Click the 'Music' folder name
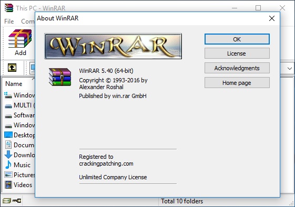The image size is (295, 207). point(22,165)
